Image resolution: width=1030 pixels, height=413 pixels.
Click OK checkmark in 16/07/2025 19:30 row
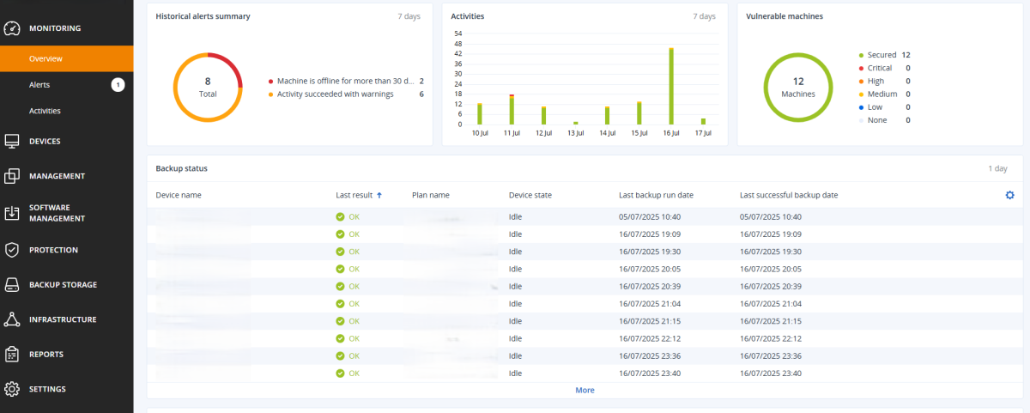(341, 252)
